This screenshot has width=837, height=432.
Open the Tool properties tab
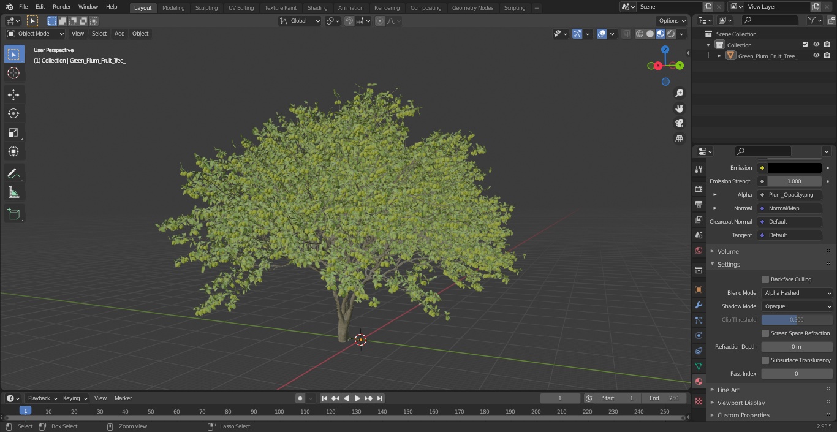click(x=699, y=169)
